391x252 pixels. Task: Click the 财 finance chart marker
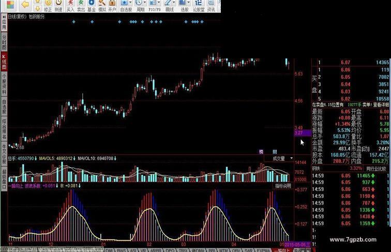click(x=275, y=152)
